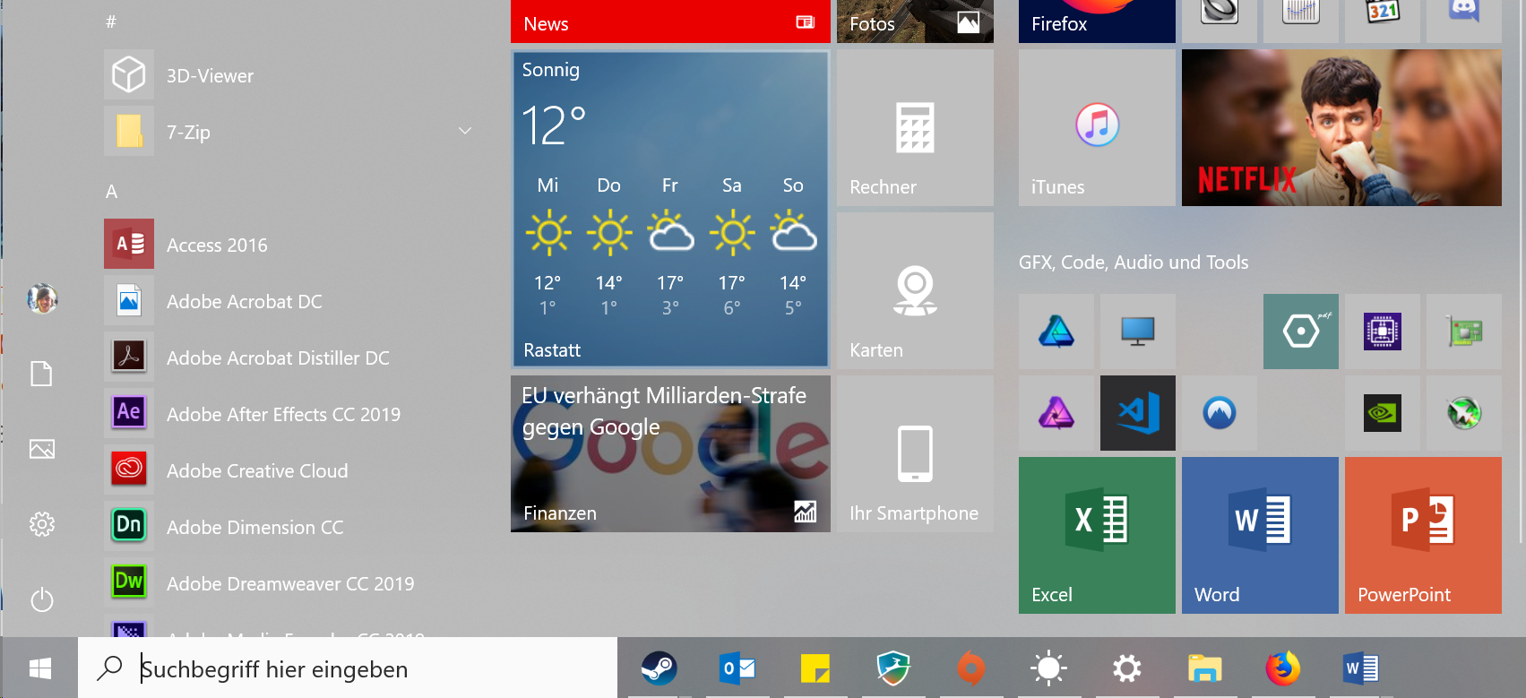Click the 'Suchbegriff hier eingeben' search box
This screenshot has width=1526, height=698.
348,668
